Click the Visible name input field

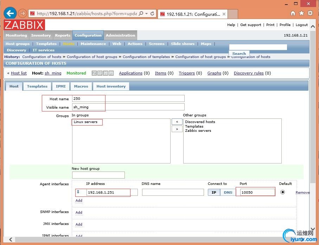pos(128,107)
